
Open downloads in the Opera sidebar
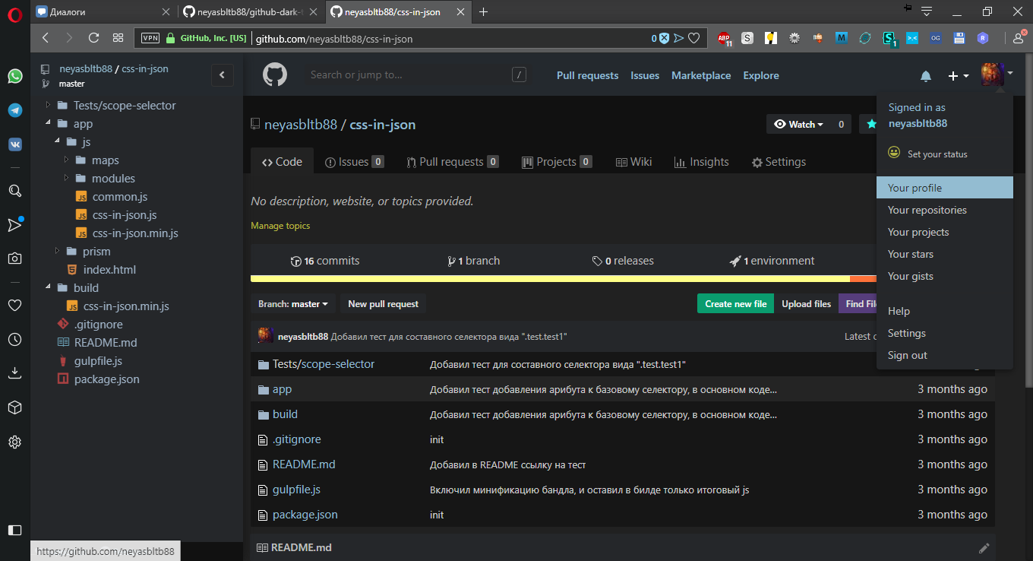14,373
